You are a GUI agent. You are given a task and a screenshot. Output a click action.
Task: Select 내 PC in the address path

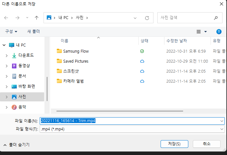(63, 18)
